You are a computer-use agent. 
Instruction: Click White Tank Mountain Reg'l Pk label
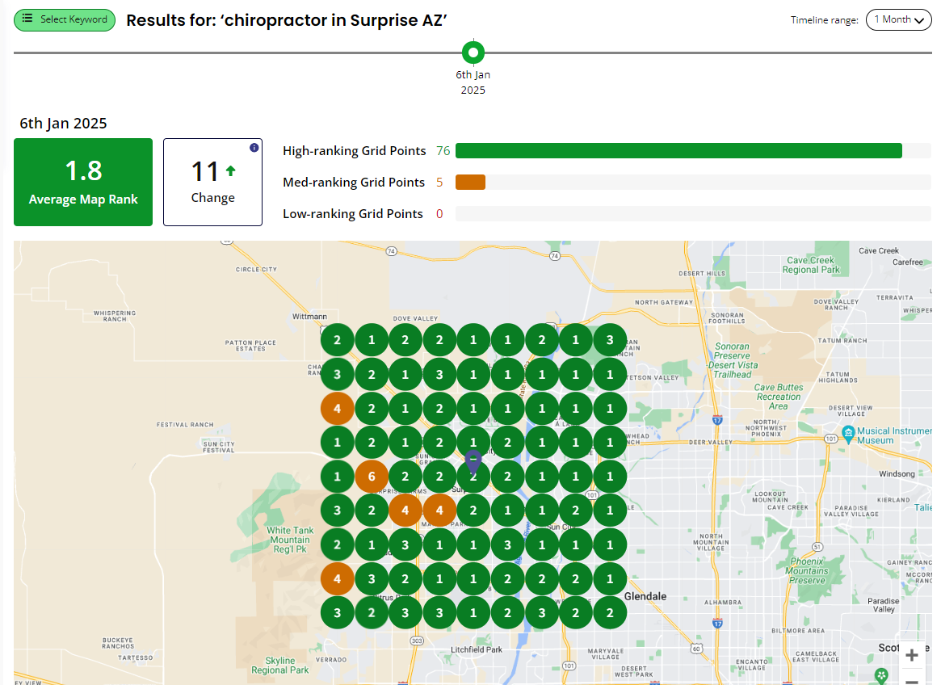pyautogui.click(x=289, y=540)
